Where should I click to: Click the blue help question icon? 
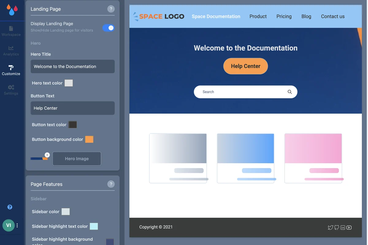pos(10,207)
